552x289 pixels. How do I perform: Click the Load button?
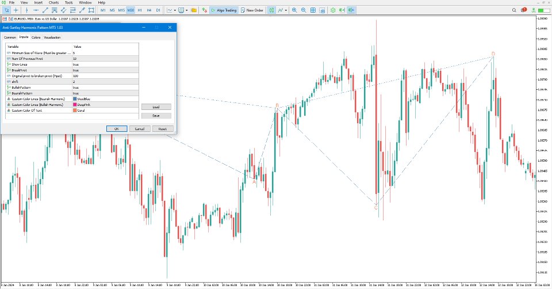[x=156, y=107]
